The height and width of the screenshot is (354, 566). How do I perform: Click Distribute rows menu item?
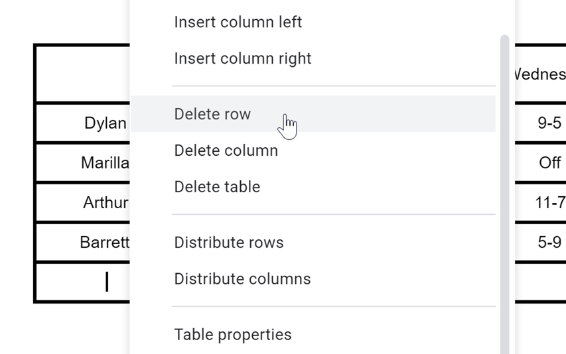pyautogui.click(x=229, y=243)
